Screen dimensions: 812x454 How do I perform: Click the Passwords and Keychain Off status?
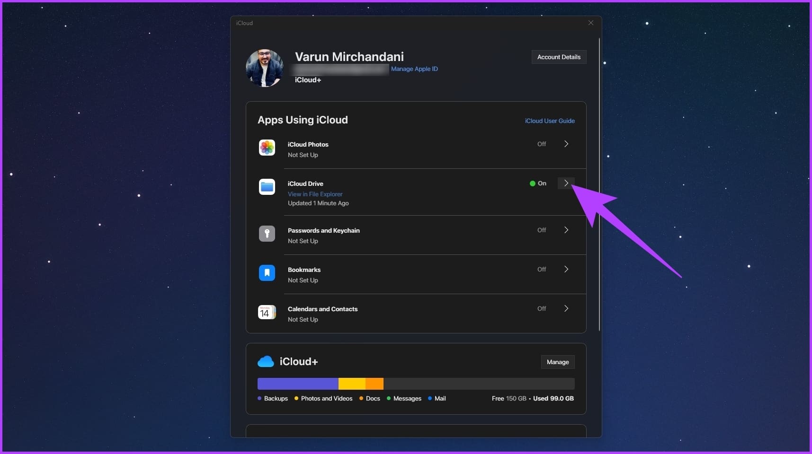[x=542, y=230]
